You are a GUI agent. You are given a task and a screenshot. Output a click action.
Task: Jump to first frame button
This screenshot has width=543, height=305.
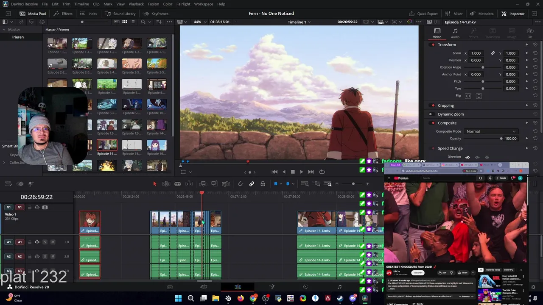(274, 172)
